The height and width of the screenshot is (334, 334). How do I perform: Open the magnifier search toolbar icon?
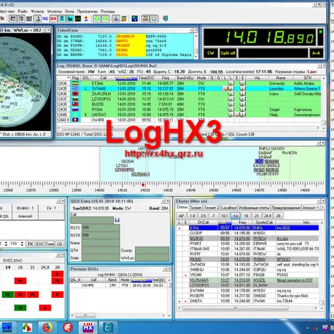pyautogui.click(x=37, y=19)
